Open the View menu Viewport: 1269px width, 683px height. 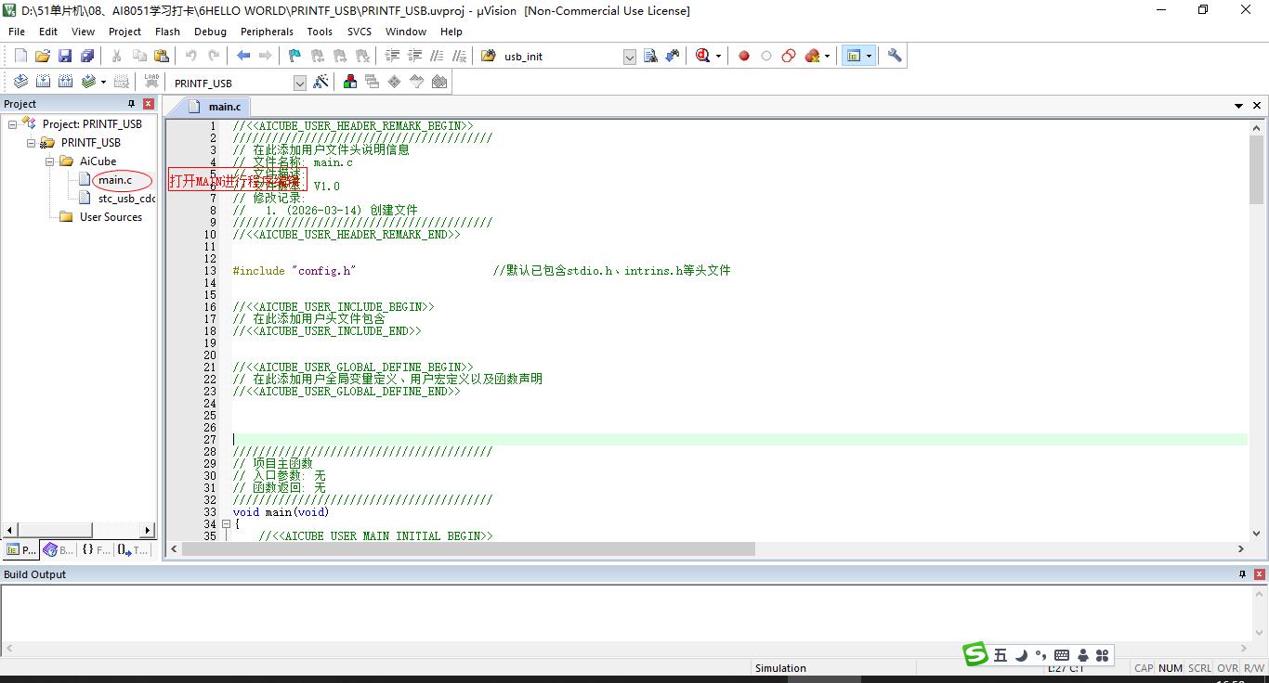pyautogui.click(x=83, y=32)
